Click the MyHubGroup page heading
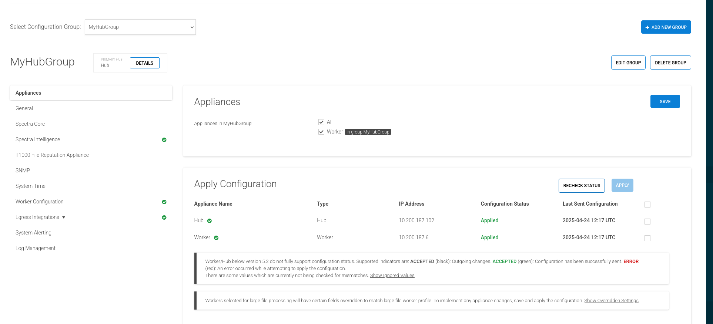The image size is (713, 324). point(42,62)
